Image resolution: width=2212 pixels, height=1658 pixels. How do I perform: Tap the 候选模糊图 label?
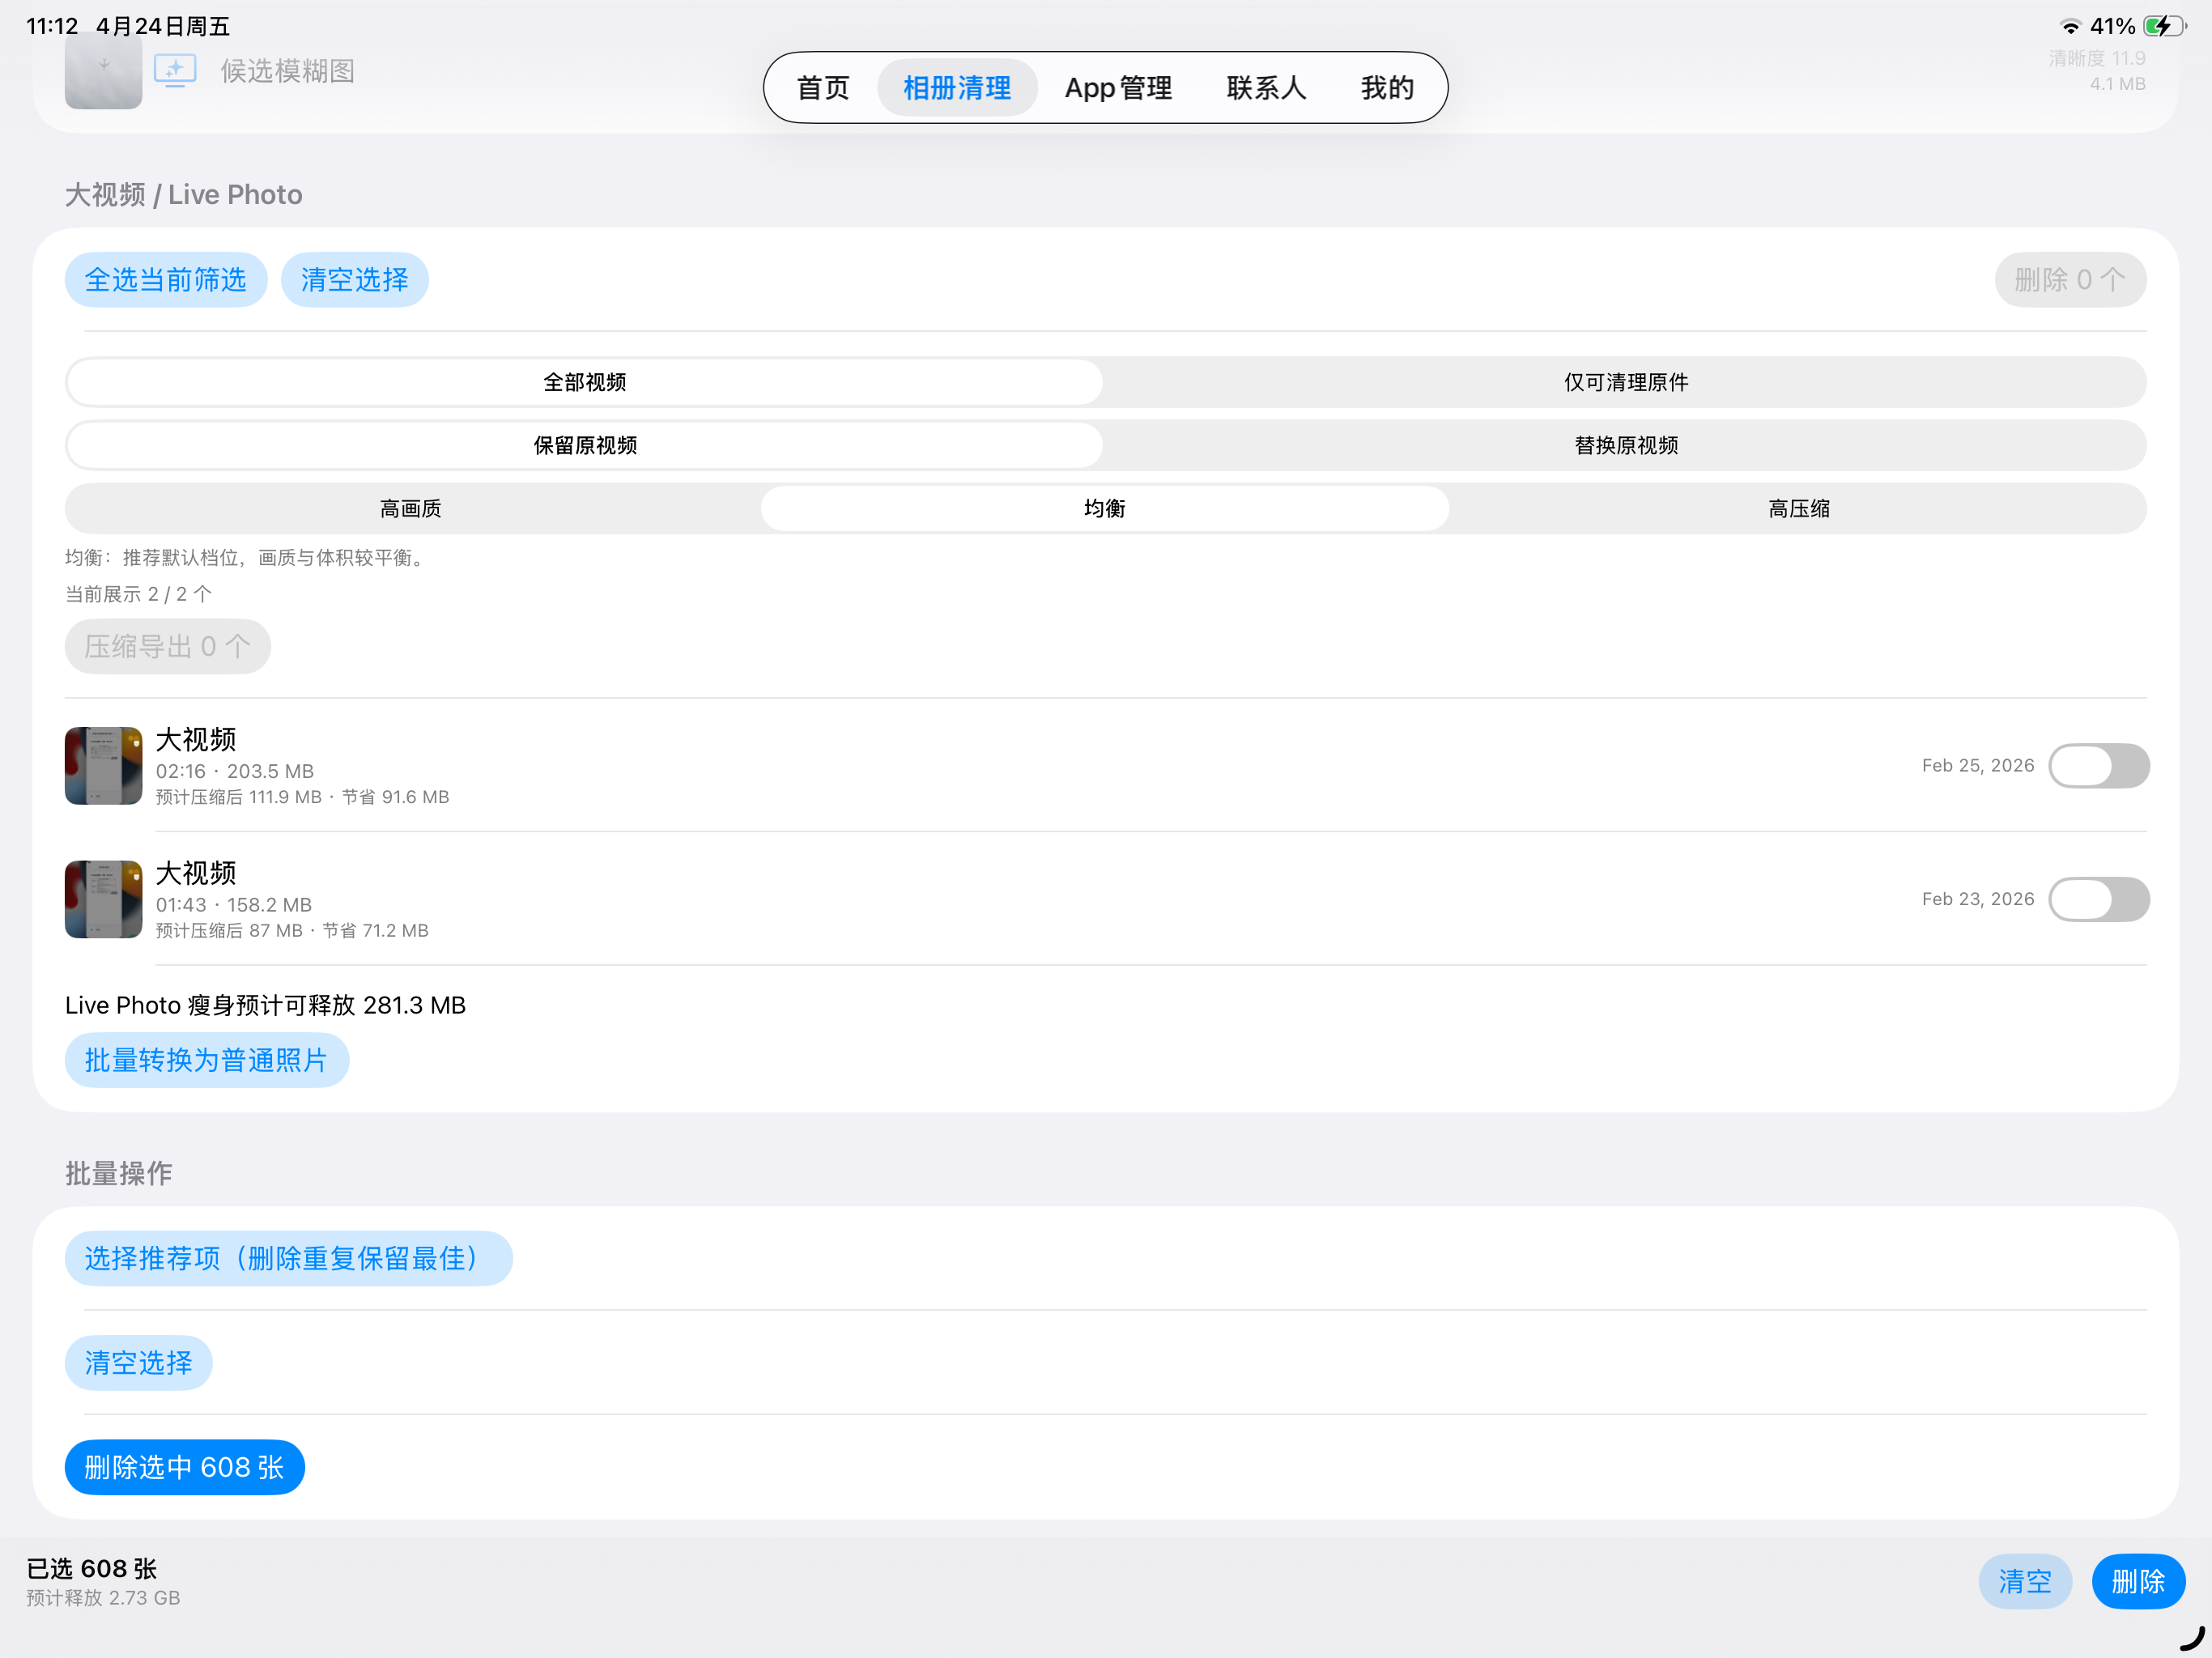pyautogui.click(x=288, y=71)
